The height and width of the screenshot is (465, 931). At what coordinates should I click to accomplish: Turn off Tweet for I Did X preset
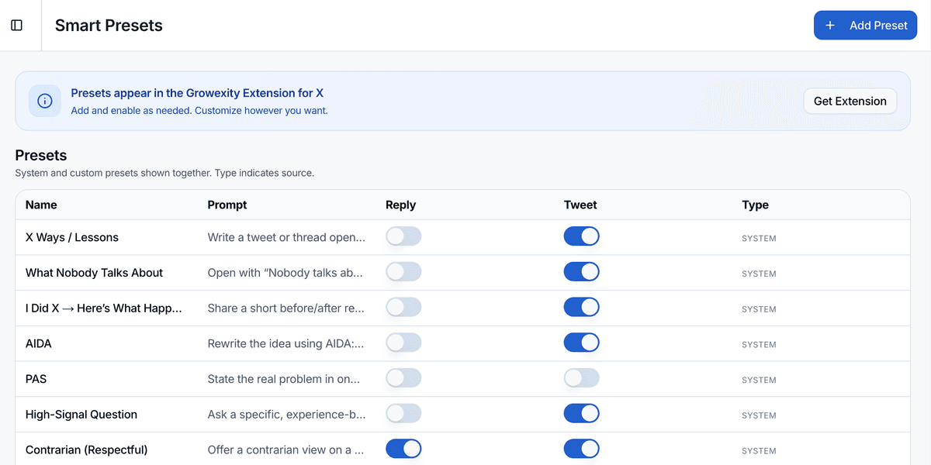click(x=581, y=306)
